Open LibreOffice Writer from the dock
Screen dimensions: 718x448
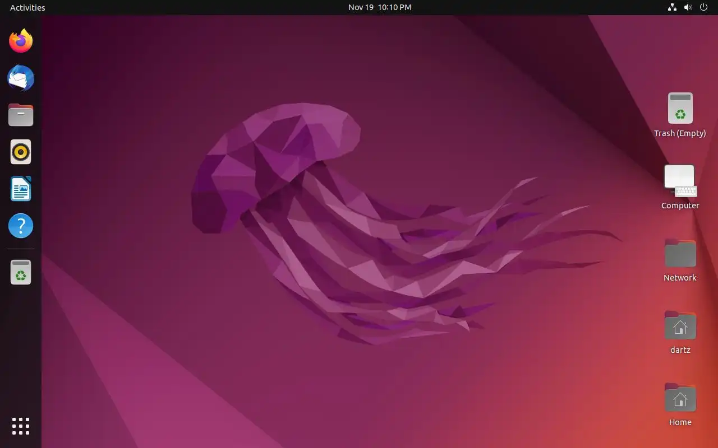21,189
